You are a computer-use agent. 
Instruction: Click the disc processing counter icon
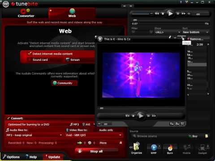[x=90, y=143]
